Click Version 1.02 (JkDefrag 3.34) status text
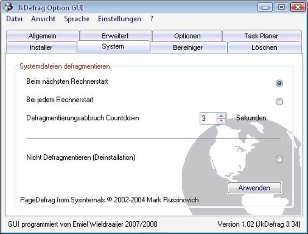Image resolution: width=308 pixels, height=234 pixels. click(x=259, y=224)
